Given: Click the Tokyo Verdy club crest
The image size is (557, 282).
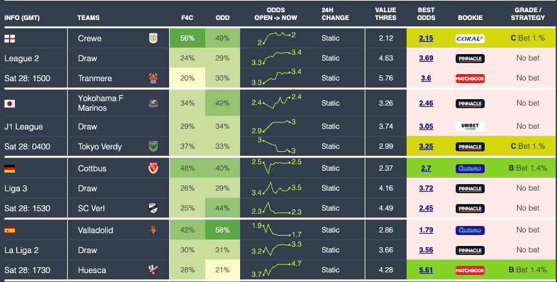Looking at the screenshot, I should coord(154,146).
